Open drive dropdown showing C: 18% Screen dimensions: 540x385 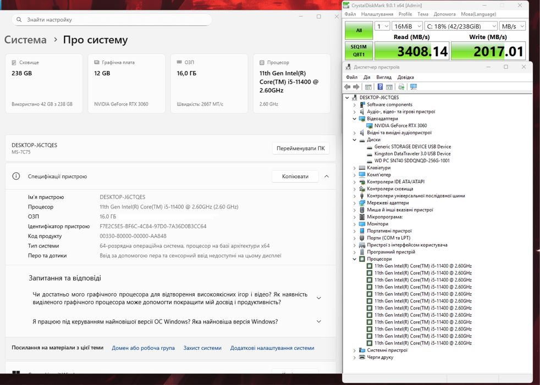pos(461,26)
